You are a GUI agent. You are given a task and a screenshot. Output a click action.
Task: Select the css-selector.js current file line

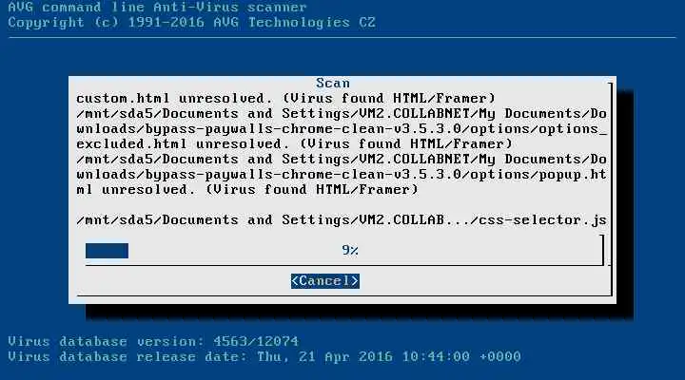point(342,219)
